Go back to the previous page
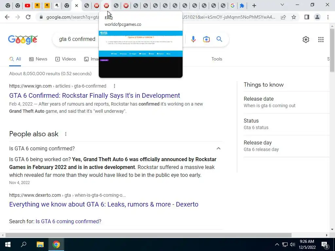The image size is (335, 251). pyautogui.click(x=7, y=17)
